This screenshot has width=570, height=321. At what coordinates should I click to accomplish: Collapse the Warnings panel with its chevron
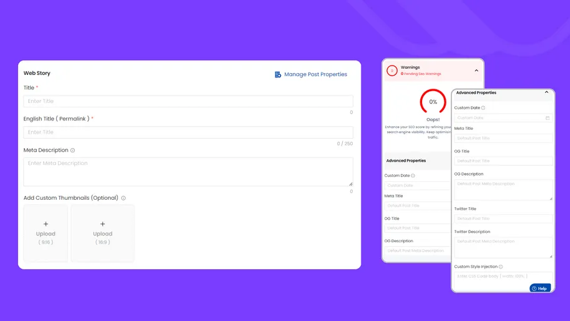476,71
